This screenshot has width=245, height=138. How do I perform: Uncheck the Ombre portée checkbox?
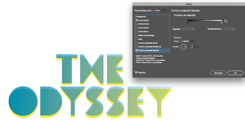pyautogui.click(x=137, y=20)
